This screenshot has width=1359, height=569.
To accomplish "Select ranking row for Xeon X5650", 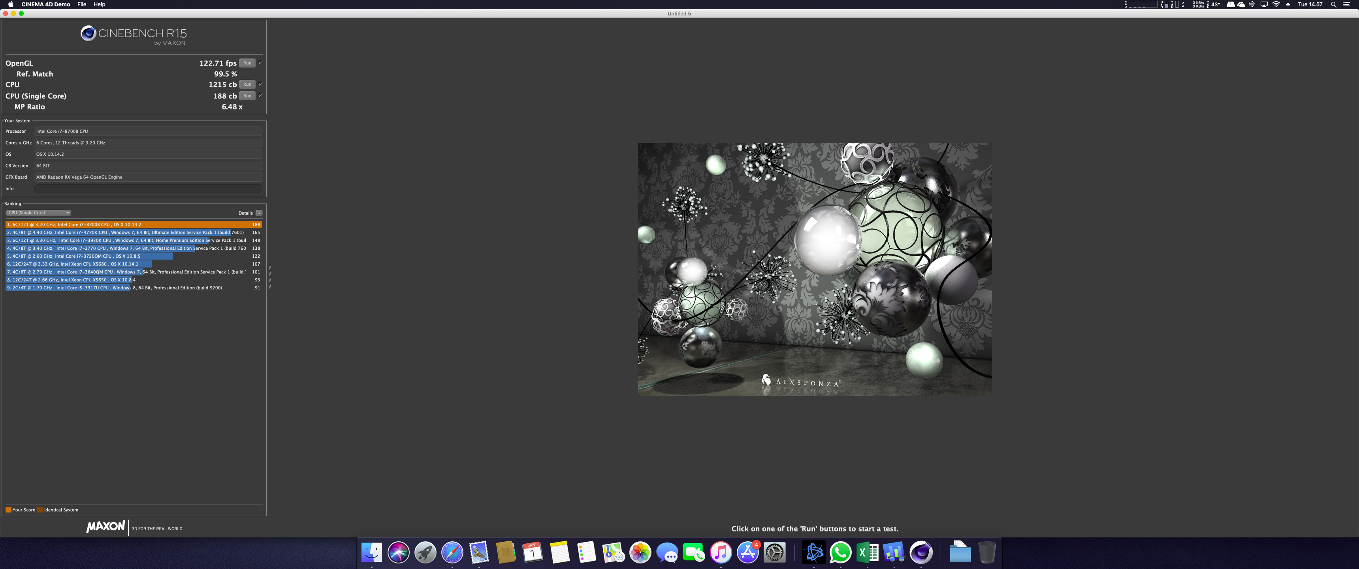I will 134,280.
